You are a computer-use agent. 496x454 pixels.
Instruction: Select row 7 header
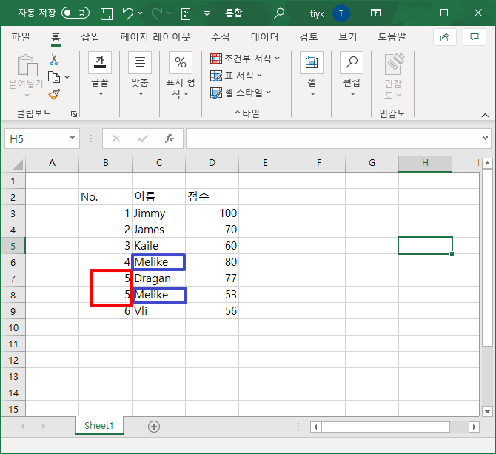pyautogui.click(x=13, y=278)
